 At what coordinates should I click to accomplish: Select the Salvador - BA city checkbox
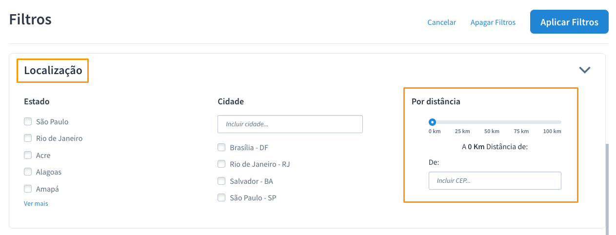pos(221,181)
